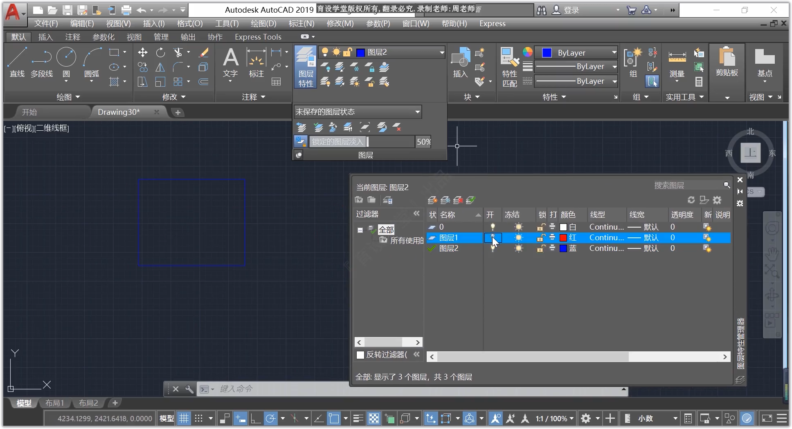Open the Clipboard (剪贴板) panel

[x=727, y=62]
